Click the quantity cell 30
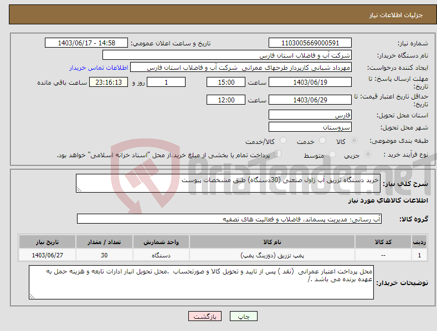The image size is (437, 331). pyautogui.click(x=104, y=255)
